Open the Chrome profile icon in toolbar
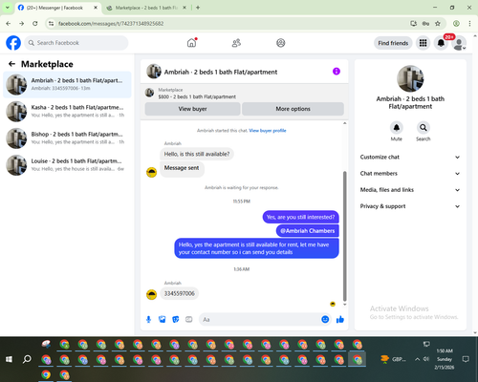 click(456, 24)
